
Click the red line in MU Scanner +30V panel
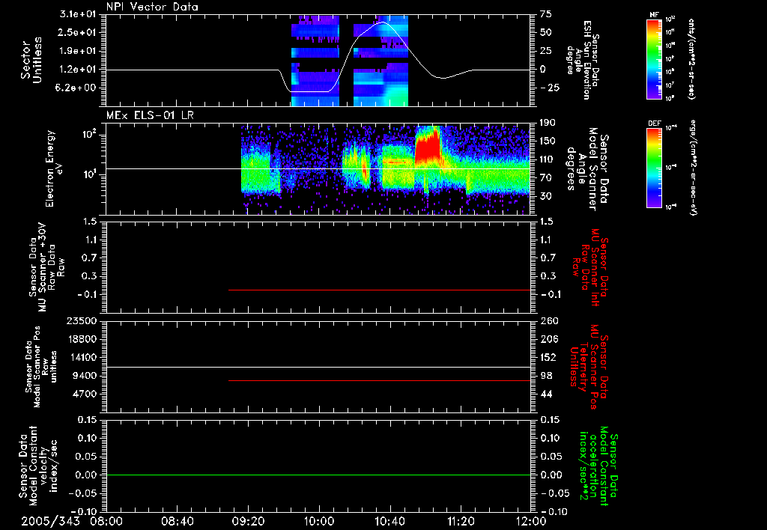coord(380,290)
